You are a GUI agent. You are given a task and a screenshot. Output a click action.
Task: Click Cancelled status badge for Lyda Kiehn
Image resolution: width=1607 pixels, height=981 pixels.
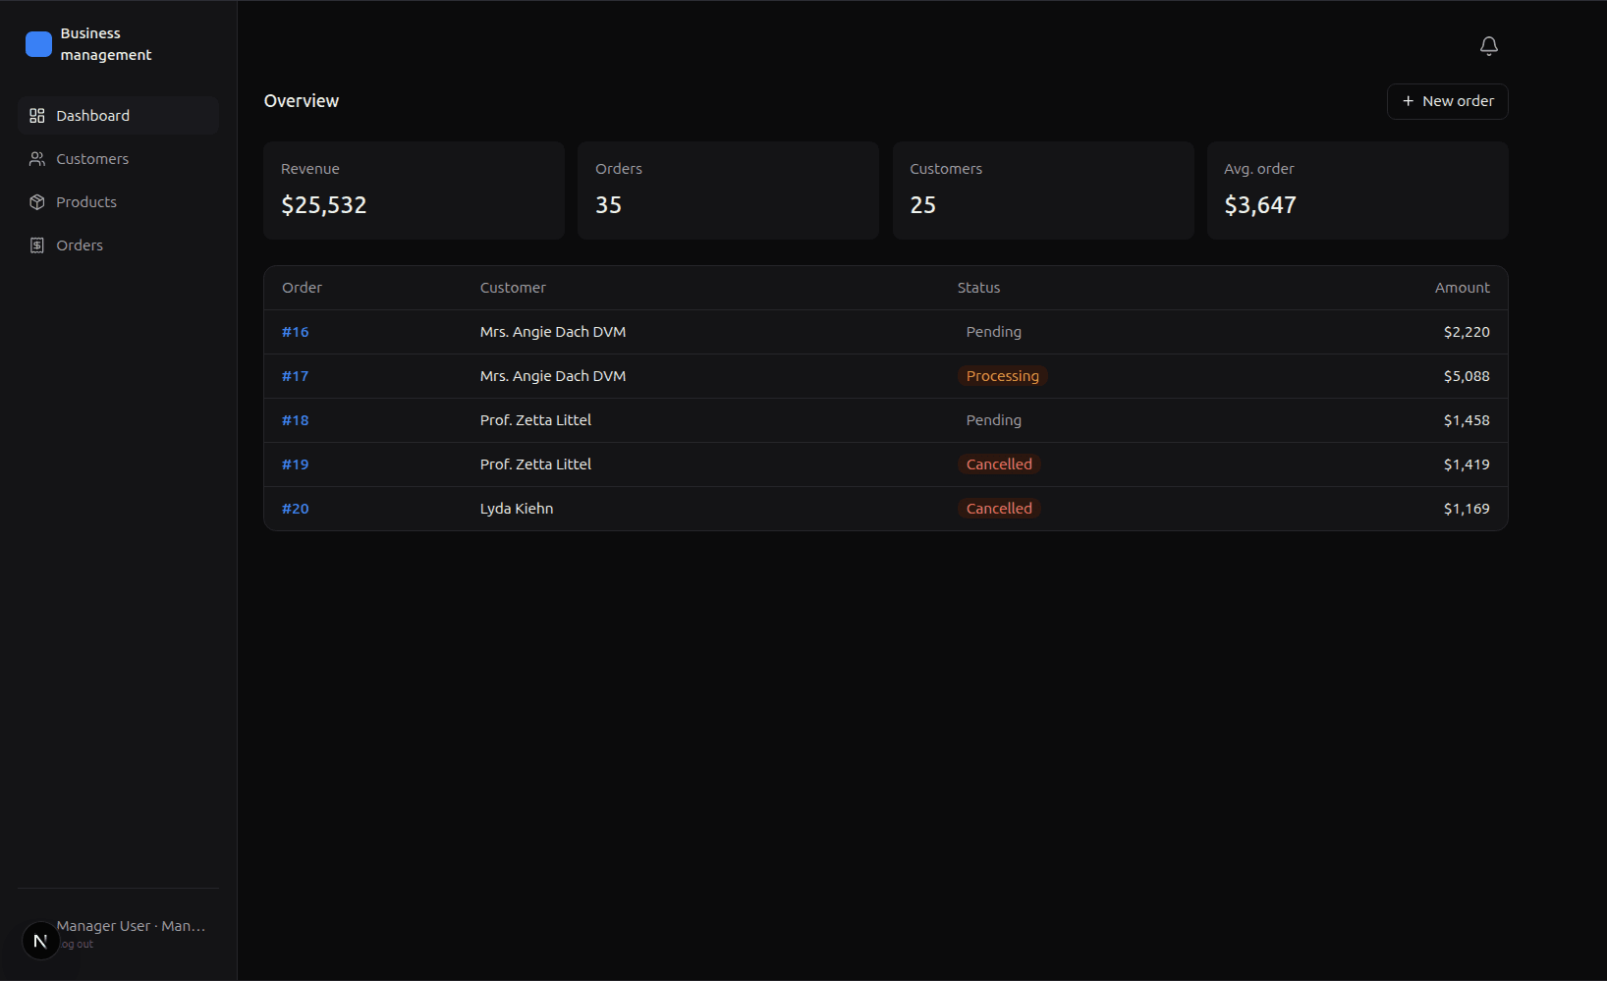[x=999, y=509]
